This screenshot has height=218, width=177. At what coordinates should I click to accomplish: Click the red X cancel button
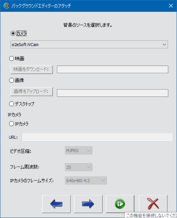153,204
